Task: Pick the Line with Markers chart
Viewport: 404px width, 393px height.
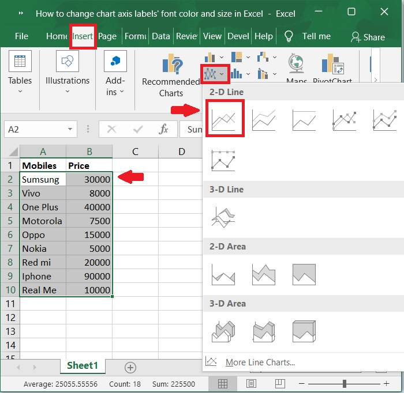Action: 344,119
